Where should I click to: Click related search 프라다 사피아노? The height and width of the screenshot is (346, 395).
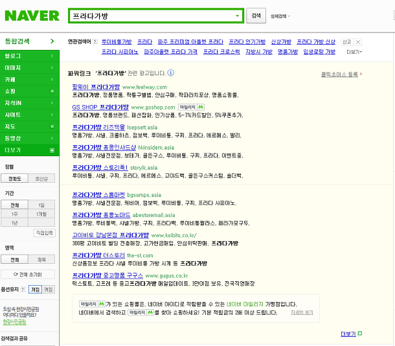coord(120,52)
